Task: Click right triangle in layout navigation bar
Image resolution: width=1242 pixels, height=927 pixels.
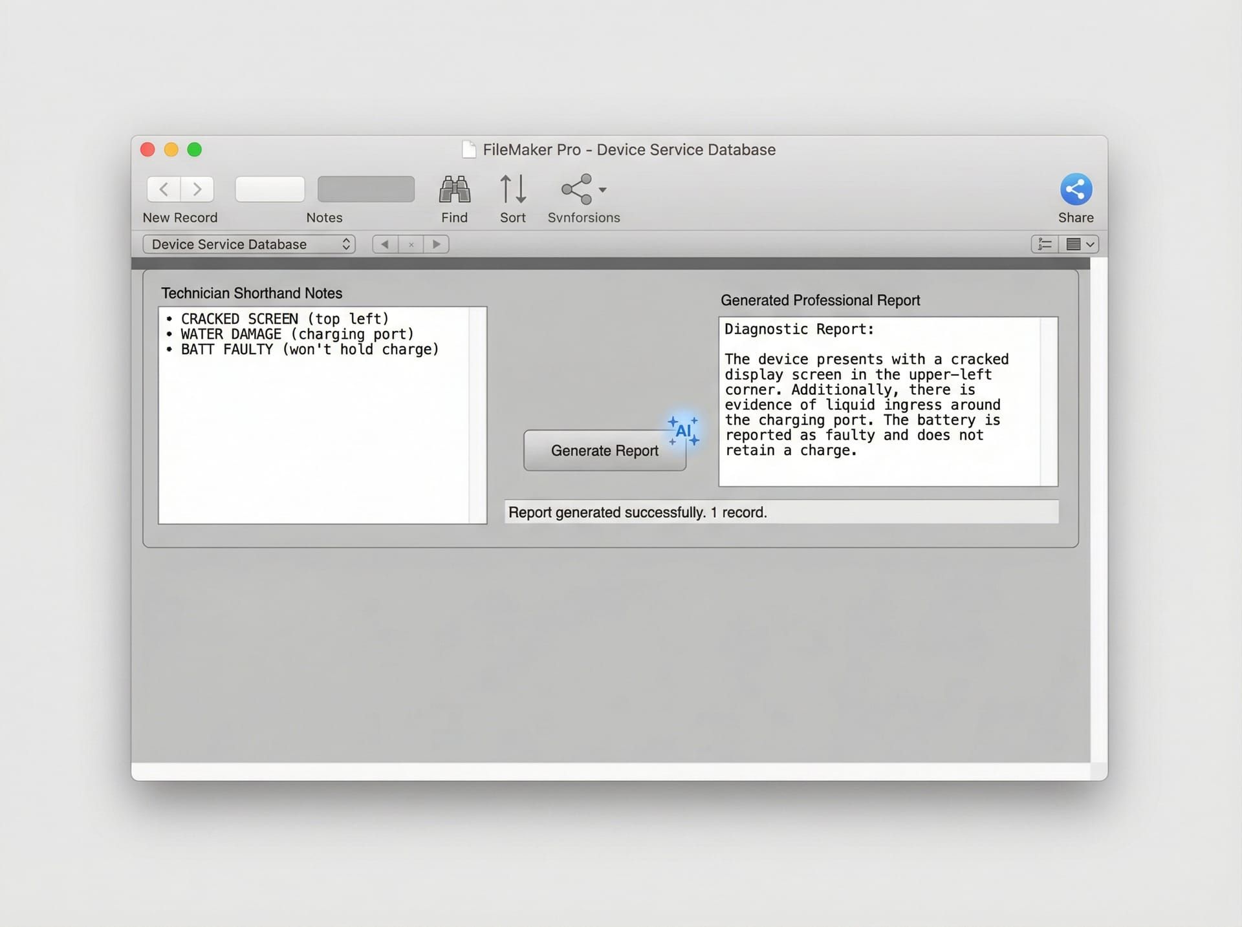Action: 437,244
